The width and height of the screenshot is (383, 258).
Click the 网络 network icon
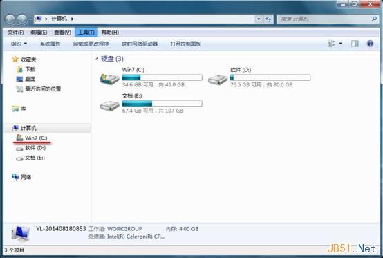(15, 177)
